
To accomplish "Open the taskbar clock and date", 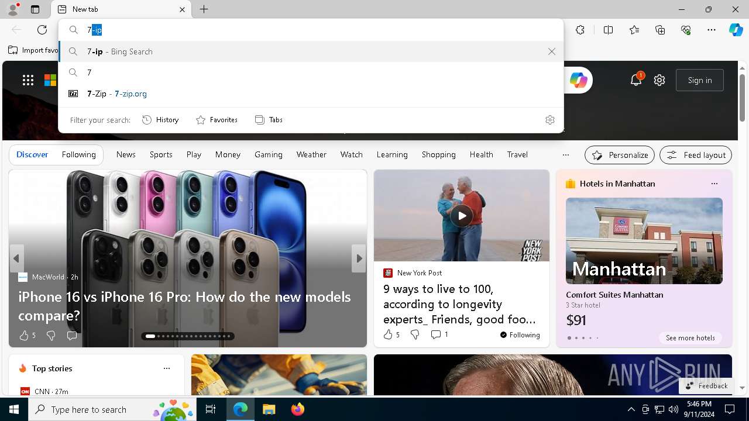I will pos(699,409).
